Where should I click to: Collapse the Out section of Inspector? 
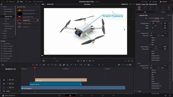[137, 63]
